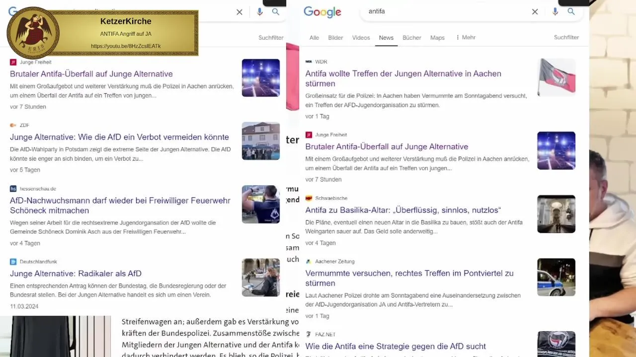This screenshot has width=636, height=357.
Task: Open 'Antifa zu Basilika-Altar' article
Action: tap(403, 210)
